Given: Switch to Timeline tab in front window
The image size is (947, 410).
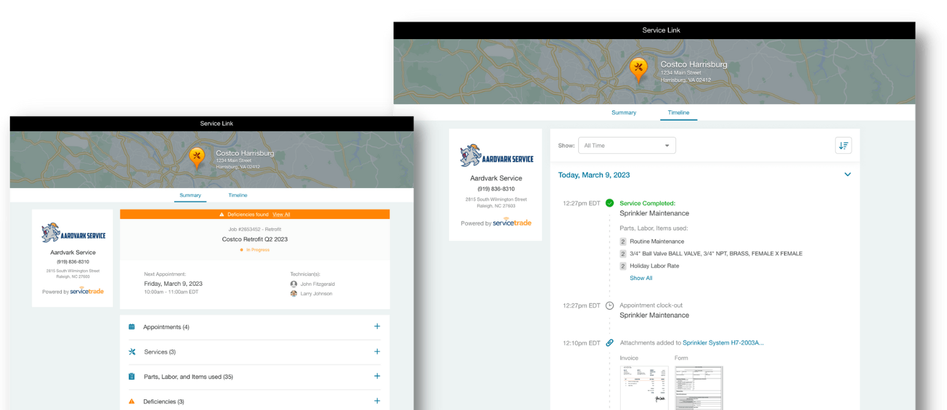Looking at the screenshot, I should tap(238, 195).
